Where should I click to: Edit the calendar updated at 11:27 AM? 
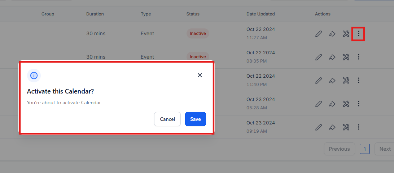click(x=318, y=34)
